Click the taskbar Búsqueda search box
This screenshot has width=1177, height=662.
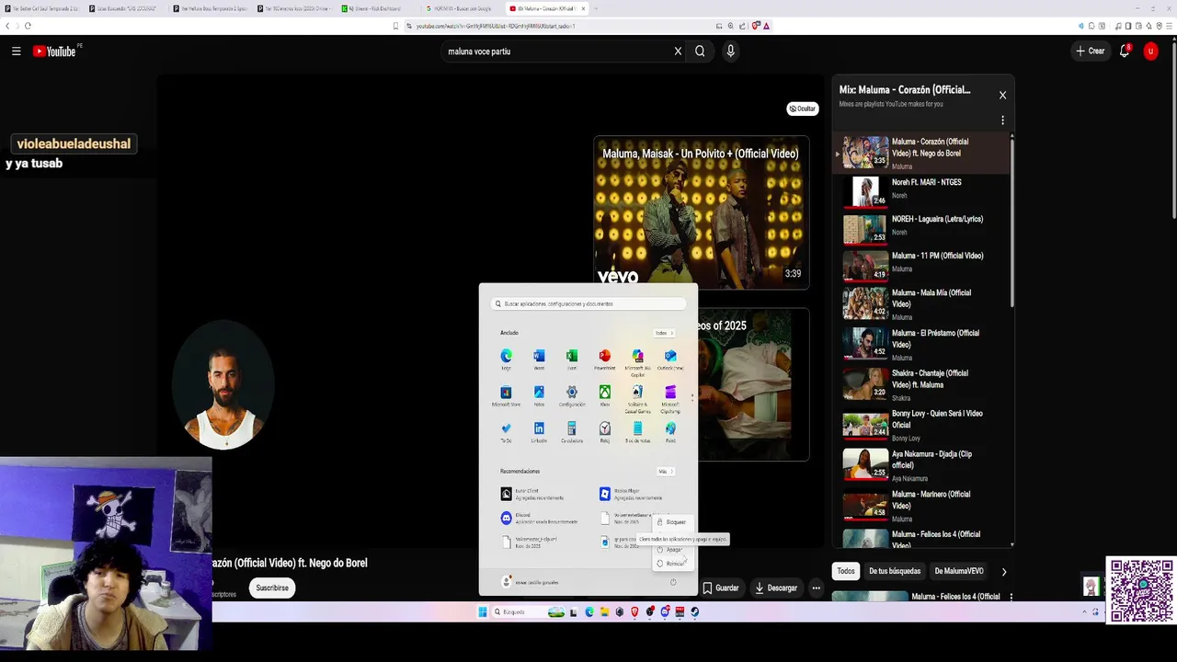(x=529, y=611)
